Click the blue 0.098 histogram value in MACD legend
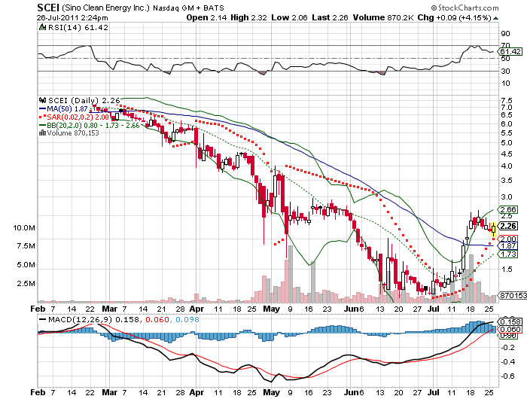This screenshot has height=399, width=527. pos(187,319)
